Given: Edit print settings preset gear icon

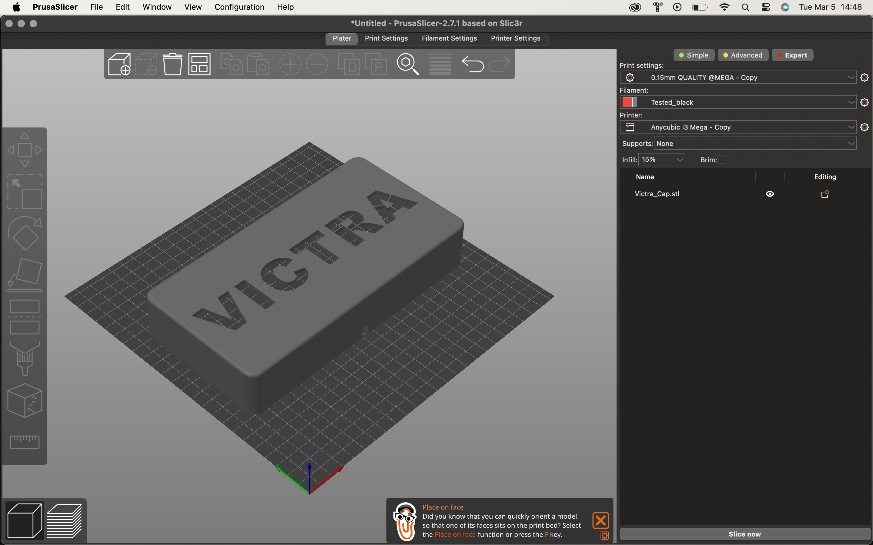Looking at the screenshot, I should coord(864,78).
